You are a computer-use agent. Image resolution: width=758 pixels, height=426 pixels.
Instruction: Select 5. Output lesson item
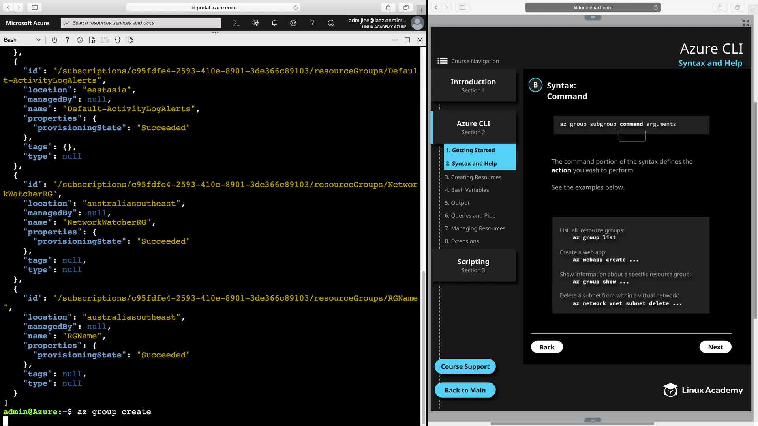point(457,203)
